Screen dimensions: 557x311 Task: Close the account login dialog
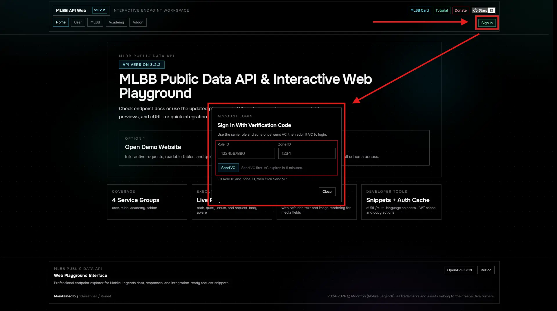click(x=327, y=192)
